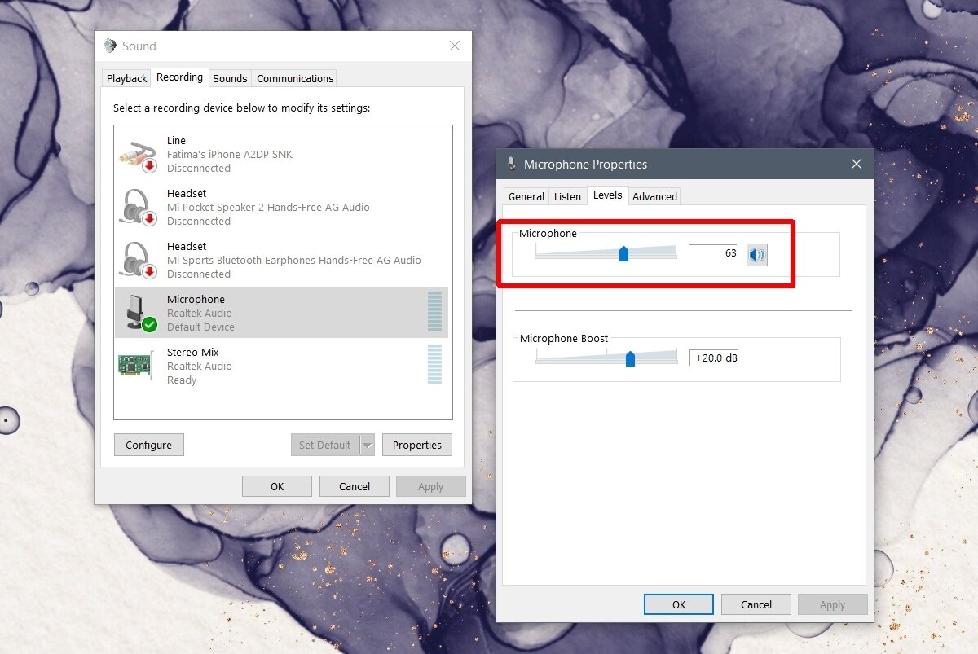Switch to the Advanced tab
Image resolution: width=978 pixels, height=654 pixels.
654,196
